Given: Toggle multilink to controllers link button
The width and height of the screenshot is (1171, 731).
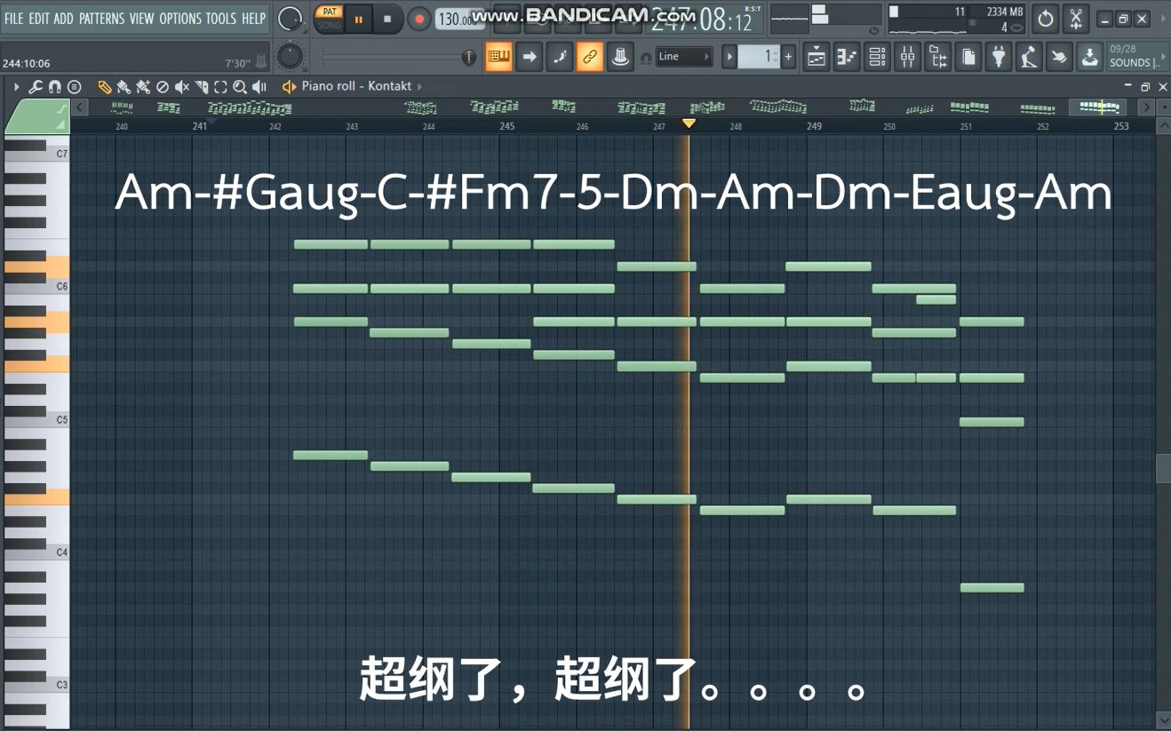Looking at the screenshot, I should point(589,57).
